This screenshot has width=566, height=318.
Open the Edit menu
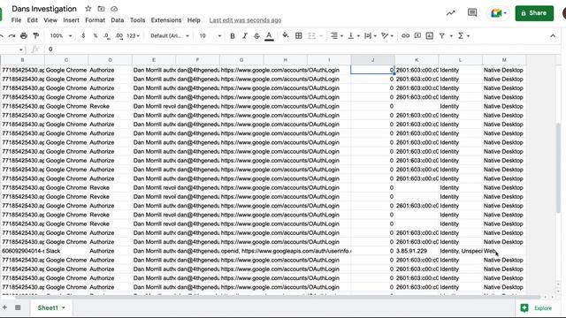[x=33, y=20]
